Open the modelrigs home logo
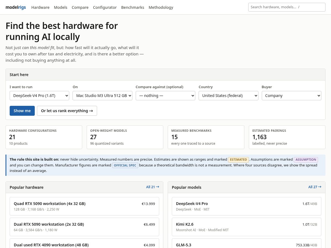The width and height of the screenshot is (331, 248). (16, 7)
